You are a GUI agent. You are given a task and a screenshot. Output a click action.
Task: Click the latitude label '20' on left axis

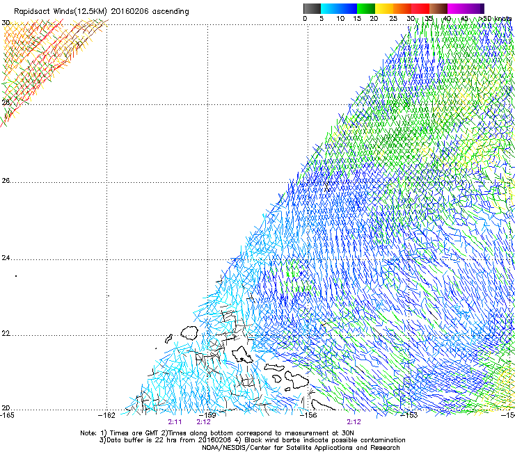(x=6, y=407)
